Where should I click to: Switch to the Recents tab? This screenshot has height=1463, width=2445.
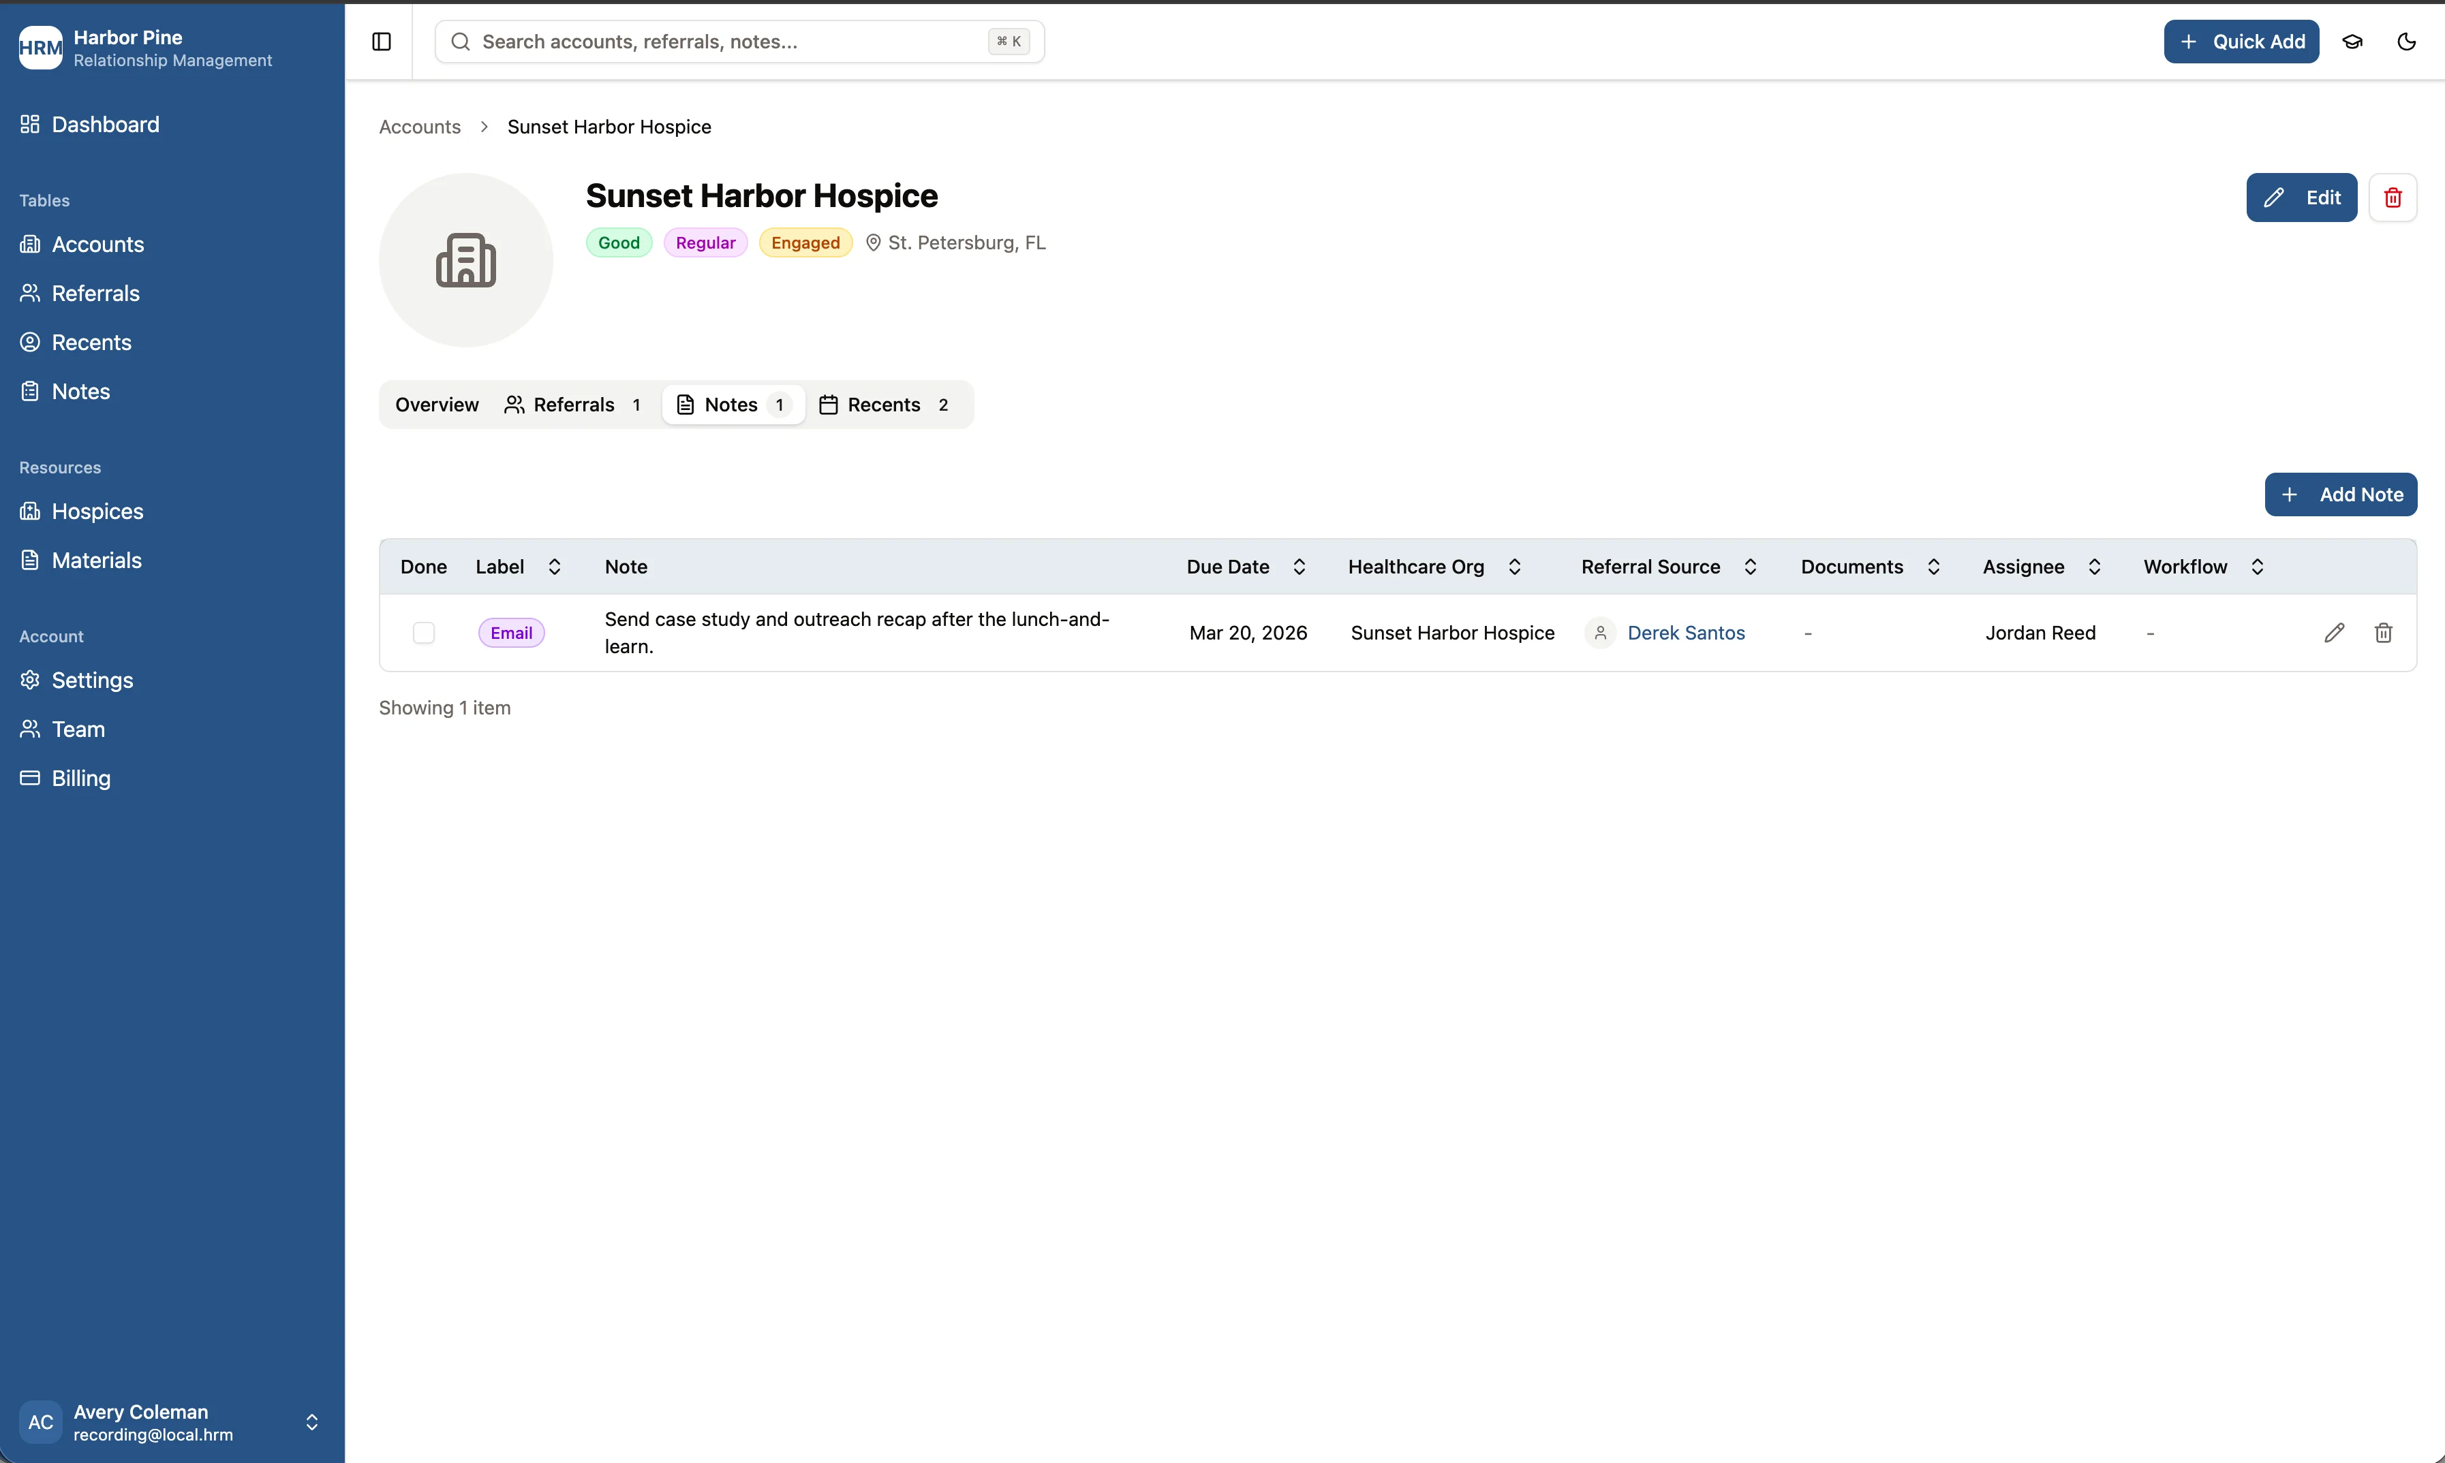pyautogui.click(x=885, y=404)
